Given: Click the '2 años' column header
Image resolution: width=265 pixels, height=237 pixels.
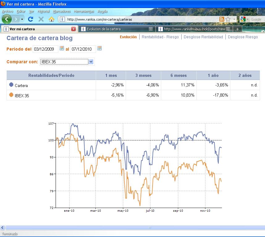Looking at the screenshot, I should pyautogui.click(x=245, y=76).
